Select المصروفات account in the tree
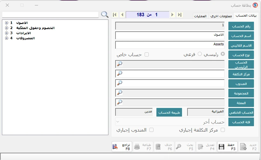 pyautogui.click(x=26, y=38)
